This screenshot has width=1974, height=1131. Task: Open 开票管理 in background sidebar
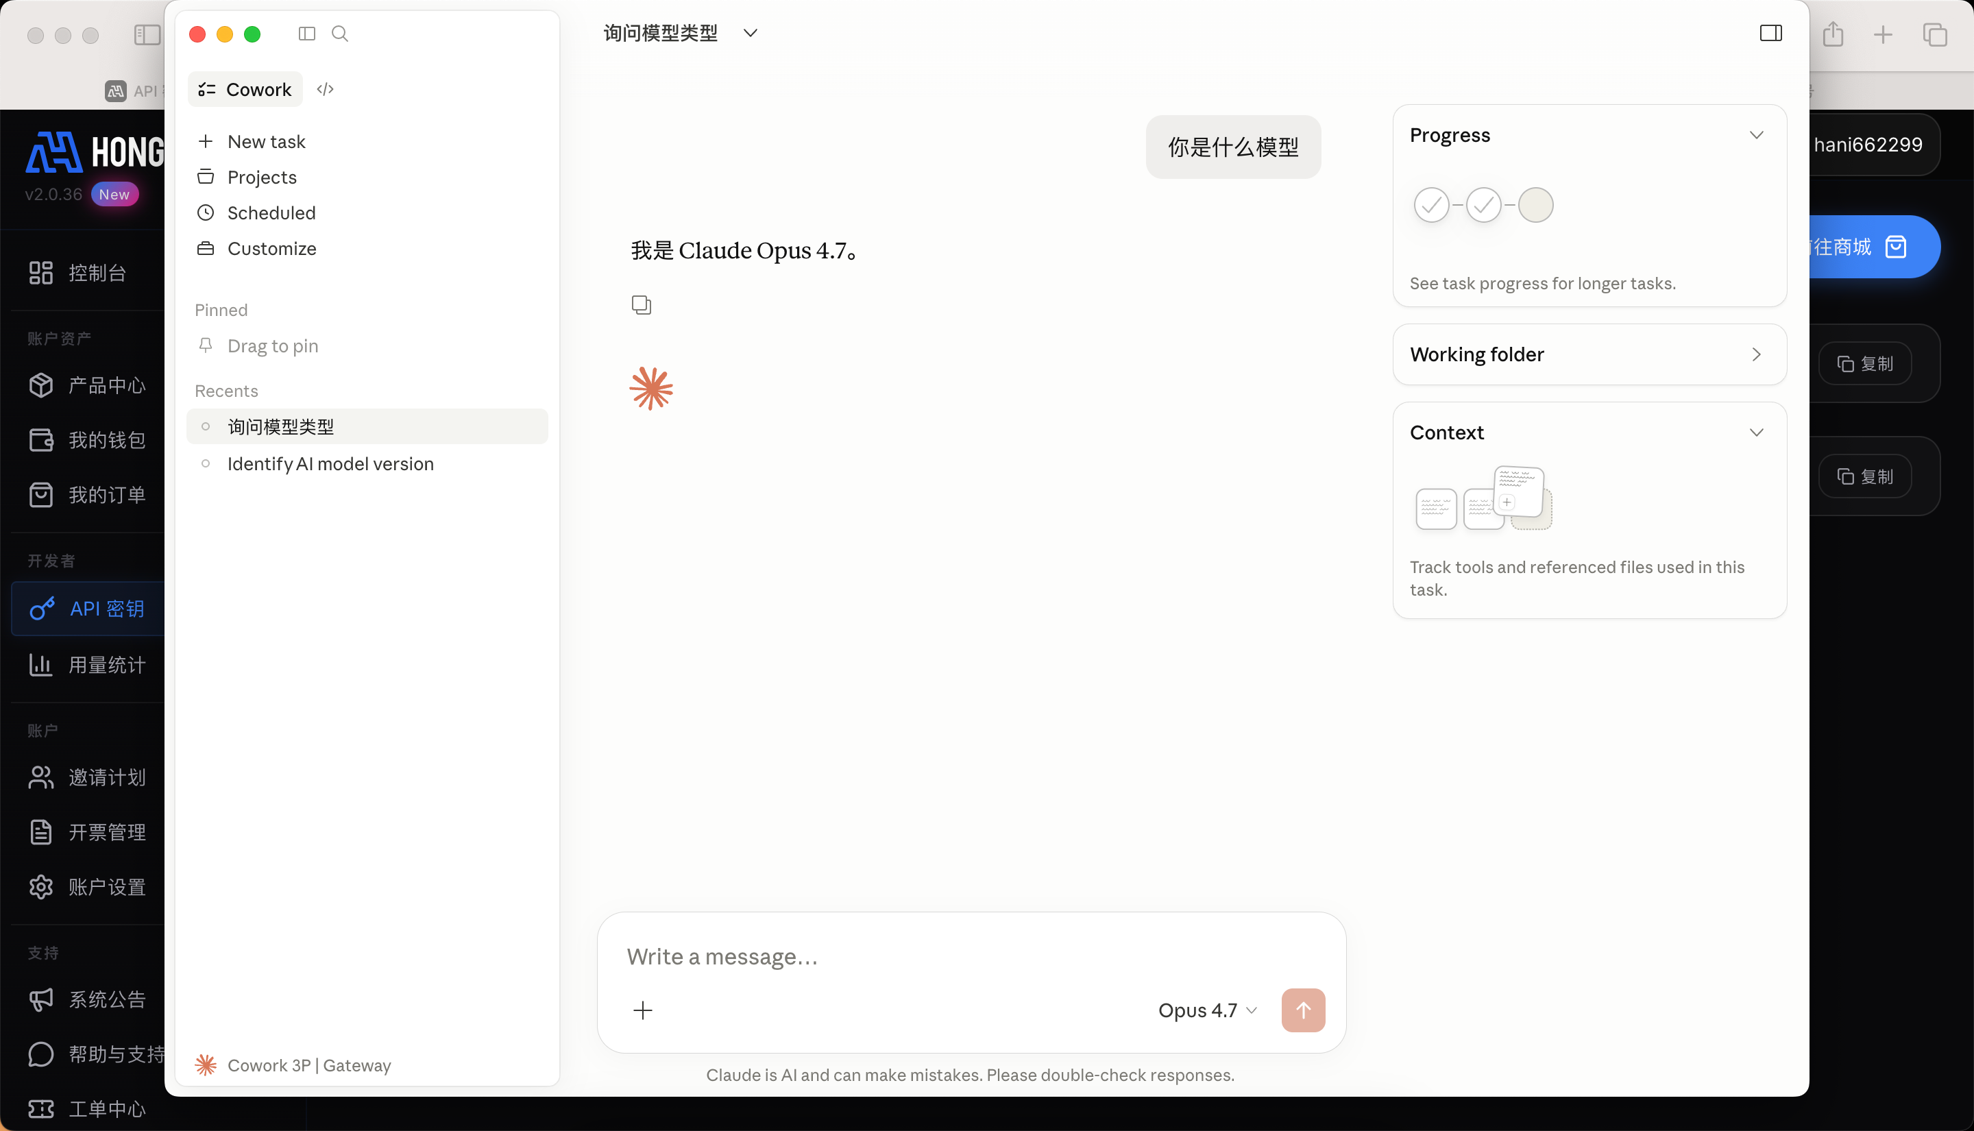click(87, 832)
